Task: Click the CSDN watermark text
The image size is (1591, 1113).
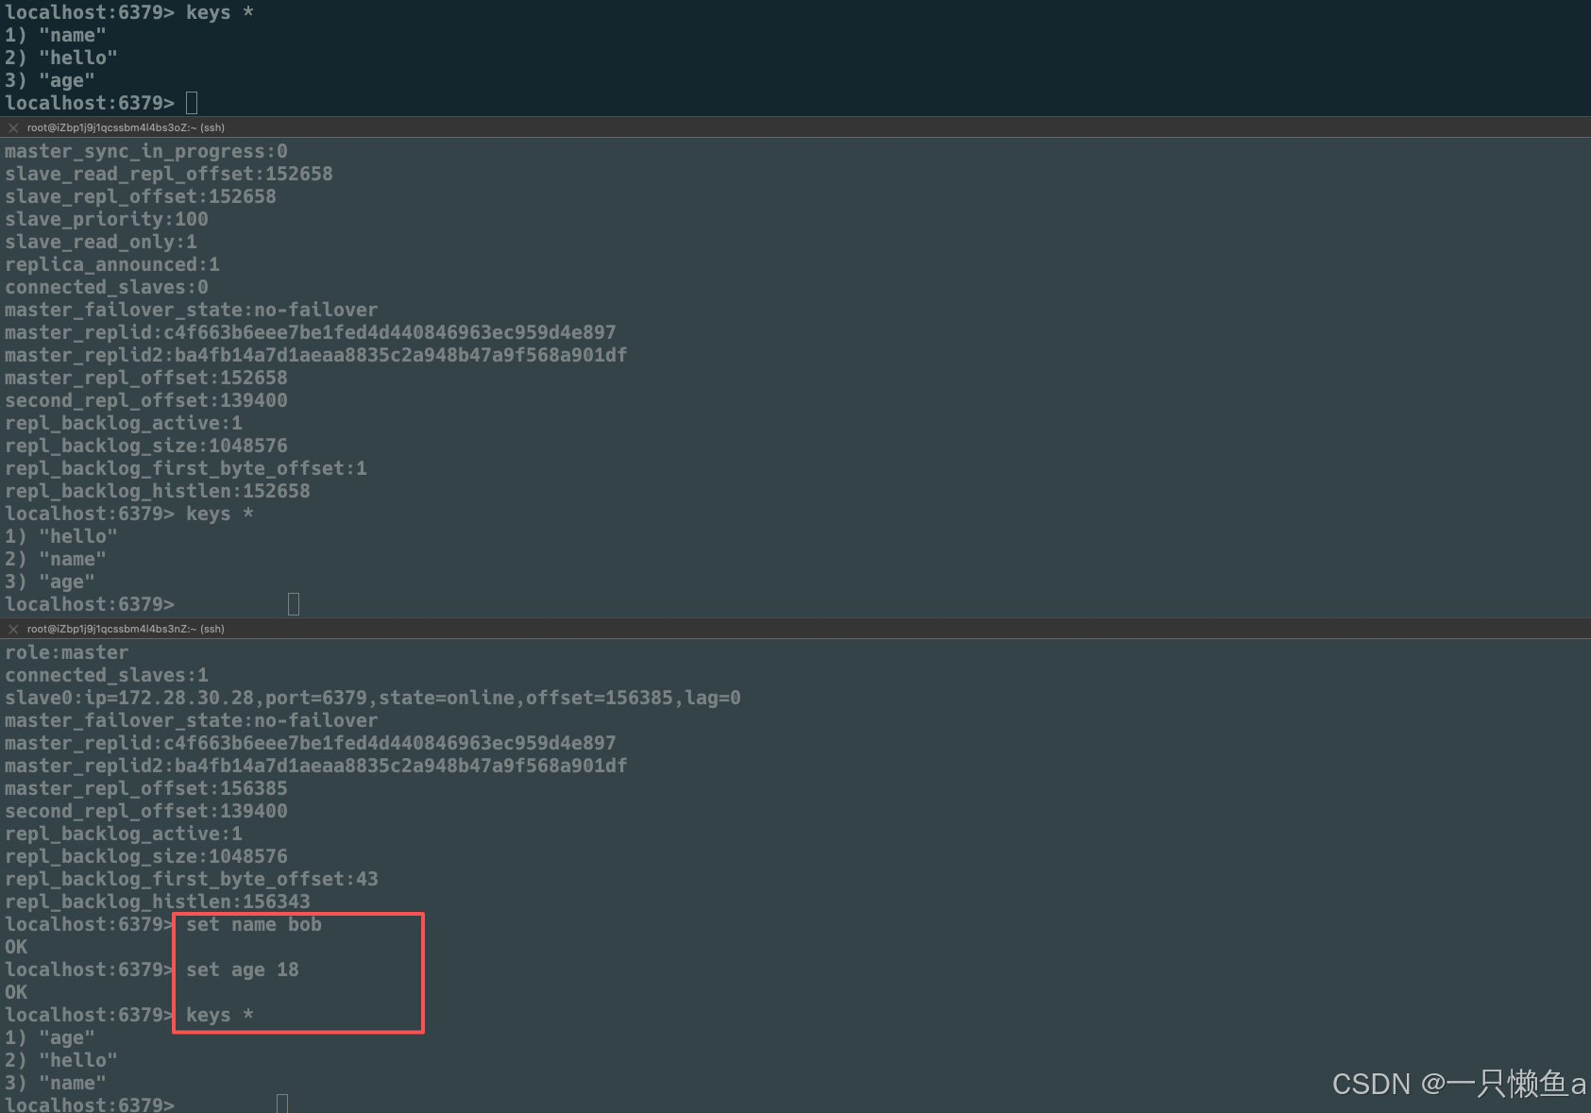Action: coord(1459,1084)
